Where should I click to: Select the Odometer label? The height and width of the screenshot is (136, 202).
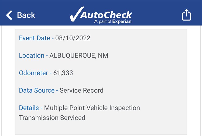pos(33,73)
